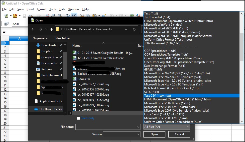
Task: Click the Cancel button
Action: (179, 134)
